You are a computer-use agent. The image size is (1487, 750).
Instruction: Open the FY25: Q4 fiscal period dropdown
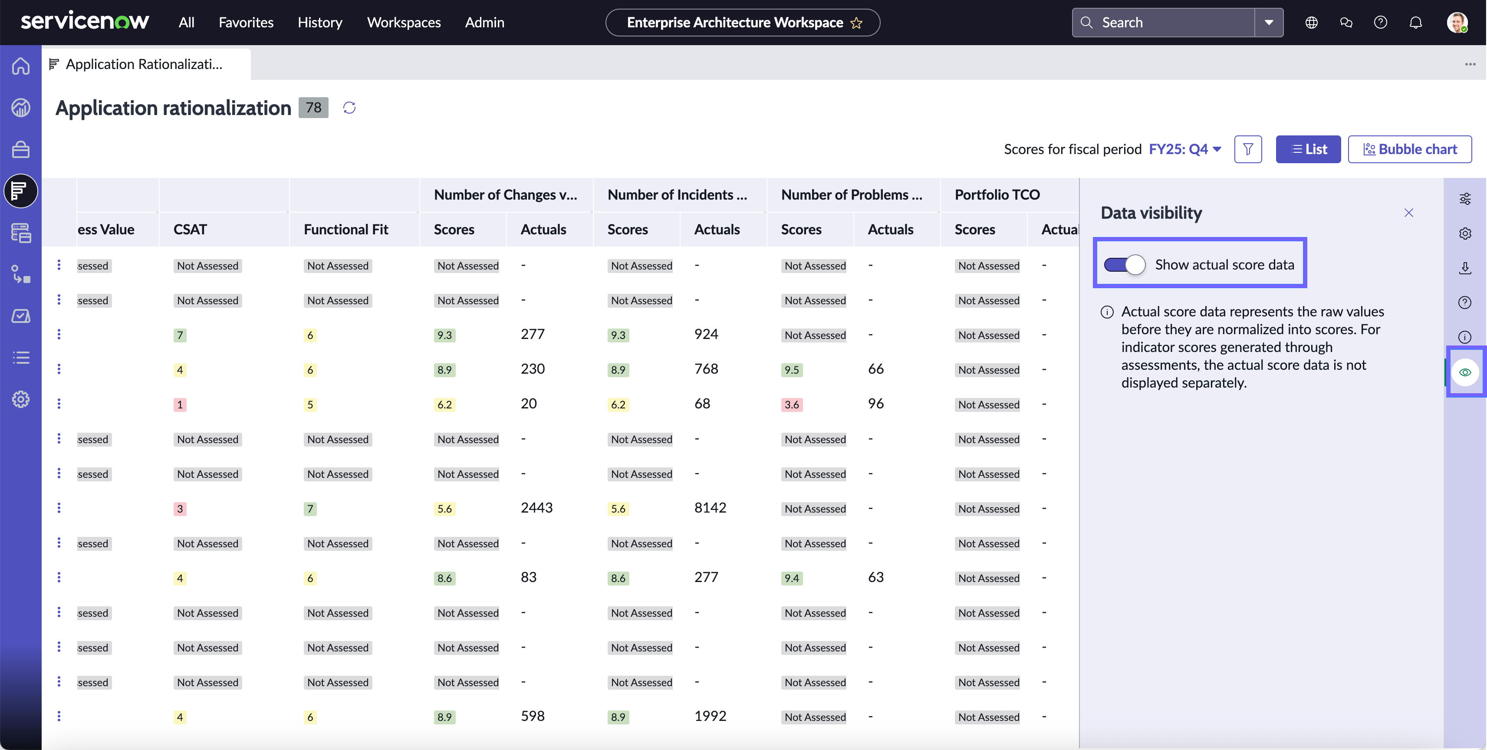point(1184,149)
